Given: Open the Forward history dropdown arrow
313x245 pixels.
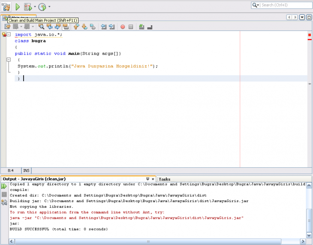Looking at the screenshot, I should 33,27.
